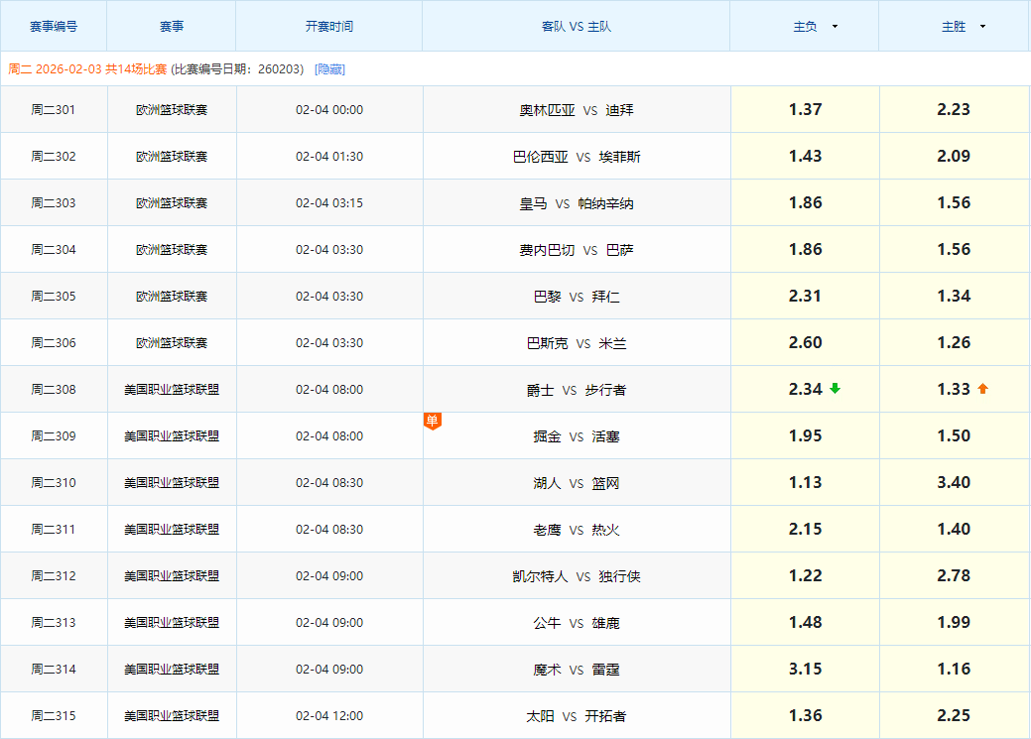Image resolution: width=1031 pixels, height=739 pixels.
Task: Click match number 周二301
Action: (54, 110)
